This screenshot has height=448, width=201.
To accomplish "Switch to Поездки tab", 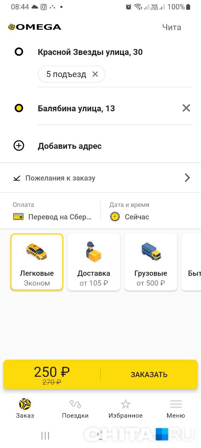I will pyautogui.click(x=75, y=409).
